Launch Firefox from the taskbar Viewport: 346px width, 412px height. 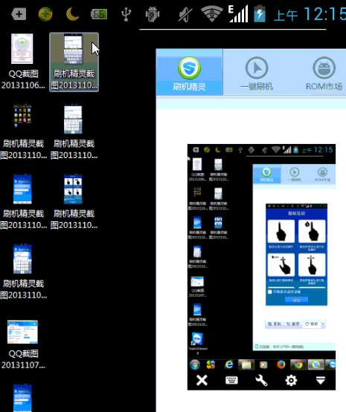[281, 364]
